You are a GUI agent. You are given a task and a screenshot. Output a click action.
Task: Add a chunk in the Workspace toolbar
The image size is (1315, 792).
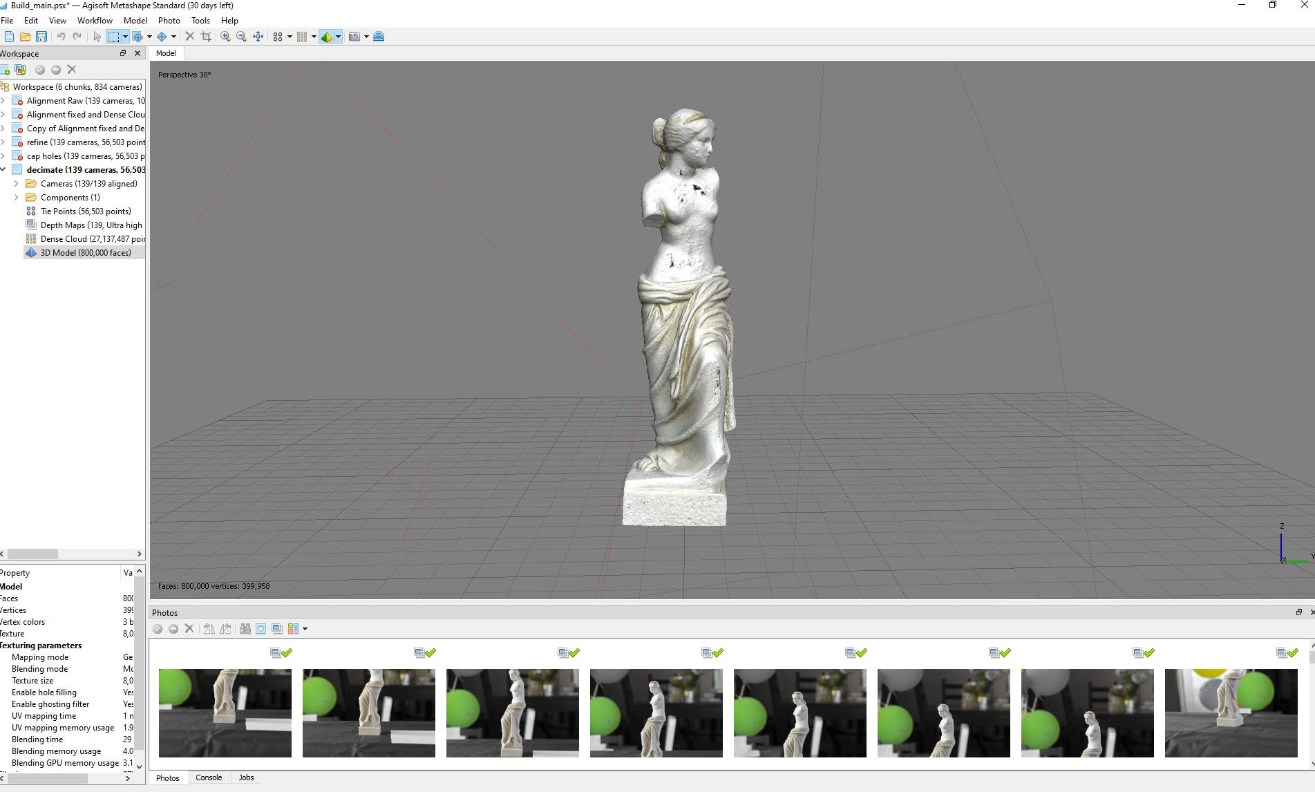point(5,70)
